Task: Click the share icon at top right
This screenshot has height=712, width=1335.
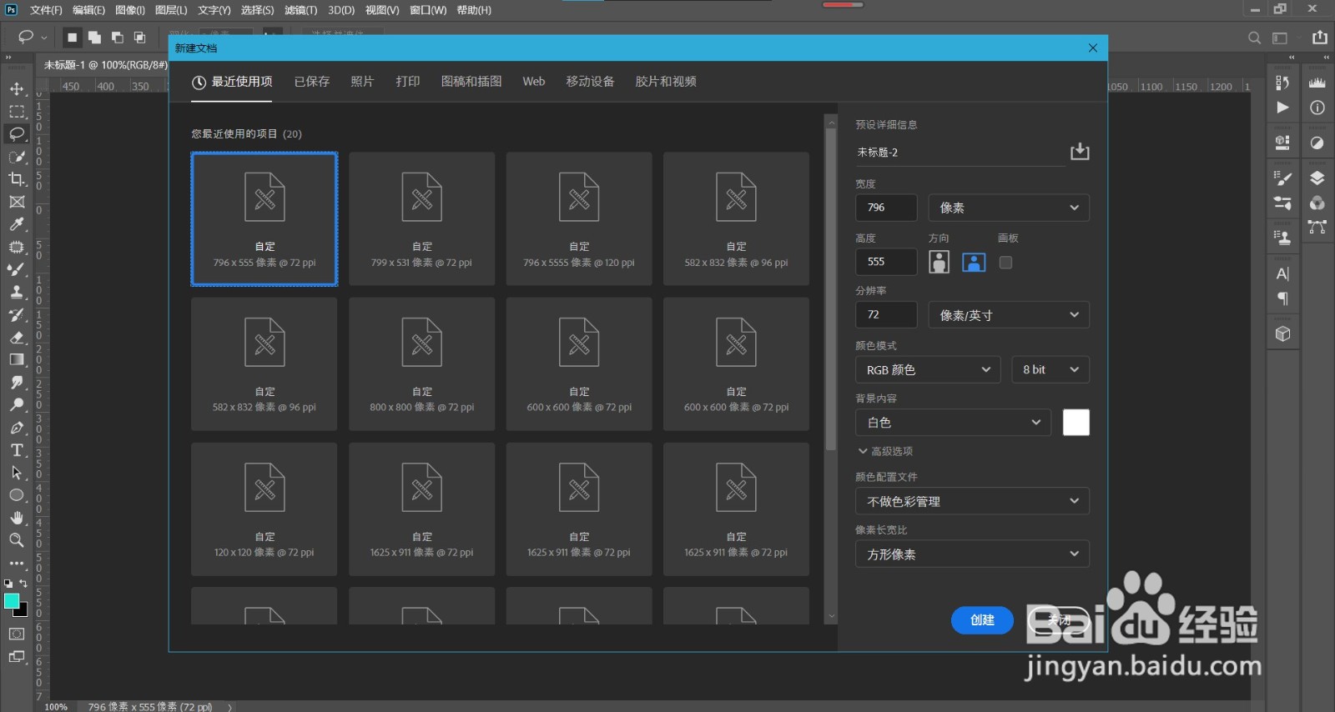Action: pyautogui.click(x=1319, y=38)
